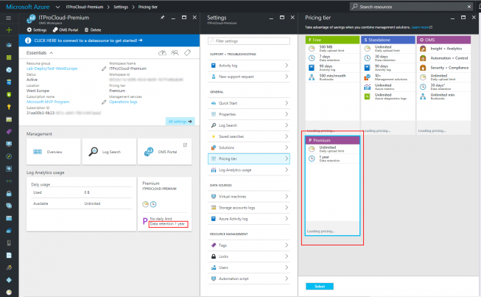This screenshot has width=481, height=297.
Task: Click the Filter settings input field
Action: (x=249, y=41)
